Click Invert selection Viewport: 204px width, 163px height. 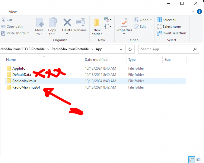point(171,33)
